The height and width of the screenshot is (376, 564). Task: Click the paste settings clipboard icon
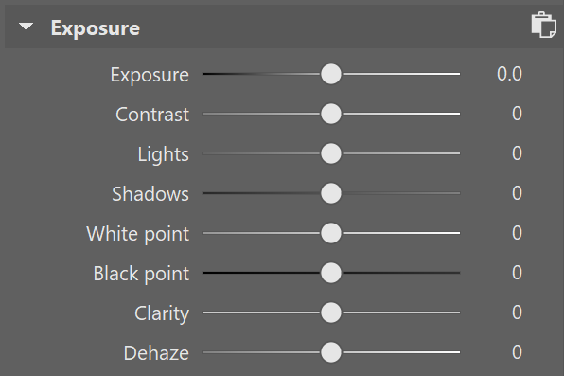point(544,25)
